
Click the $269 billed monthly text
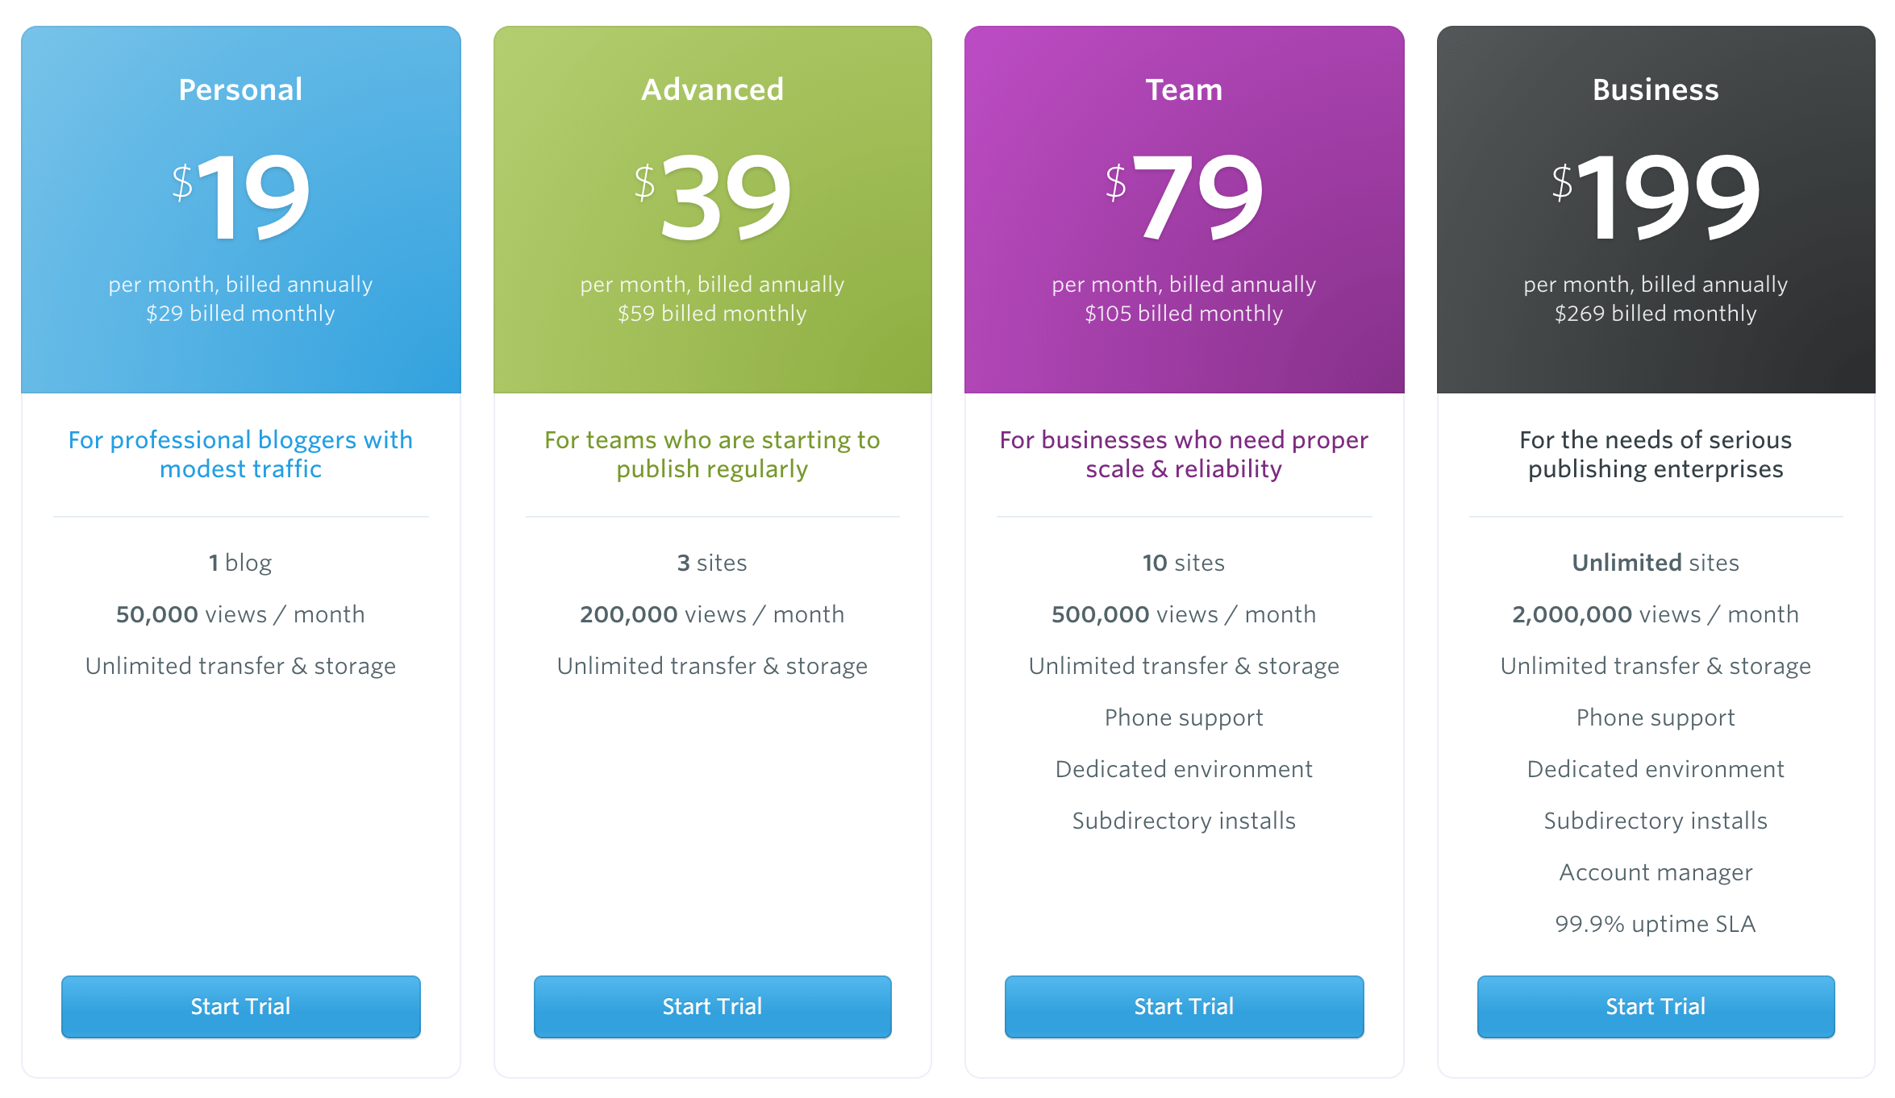pos(1656,314)
